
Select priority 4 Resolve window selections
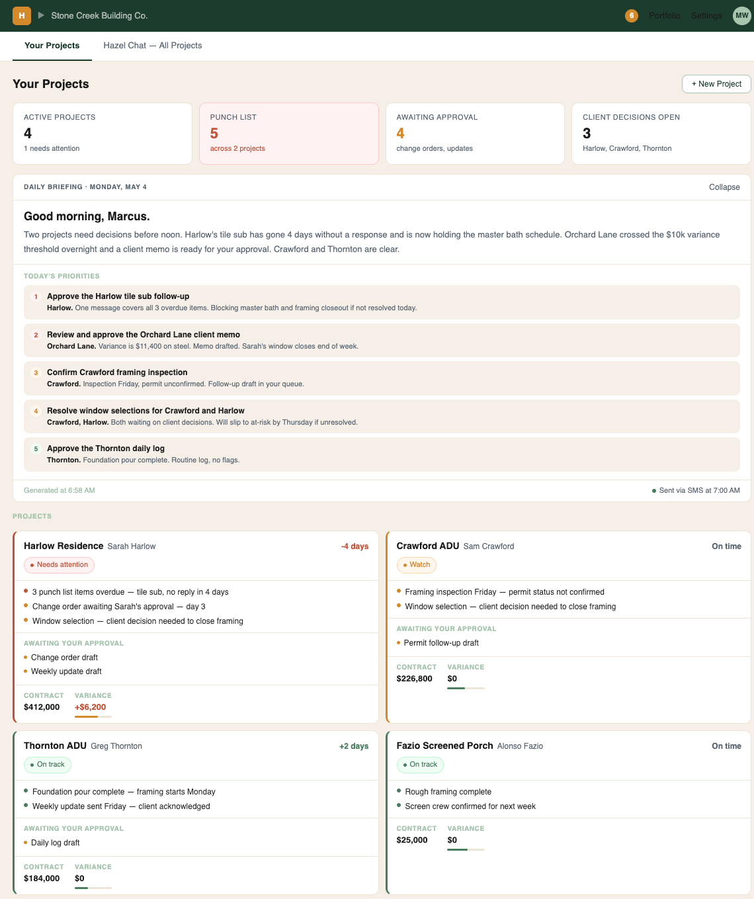(x=382, y=416)
